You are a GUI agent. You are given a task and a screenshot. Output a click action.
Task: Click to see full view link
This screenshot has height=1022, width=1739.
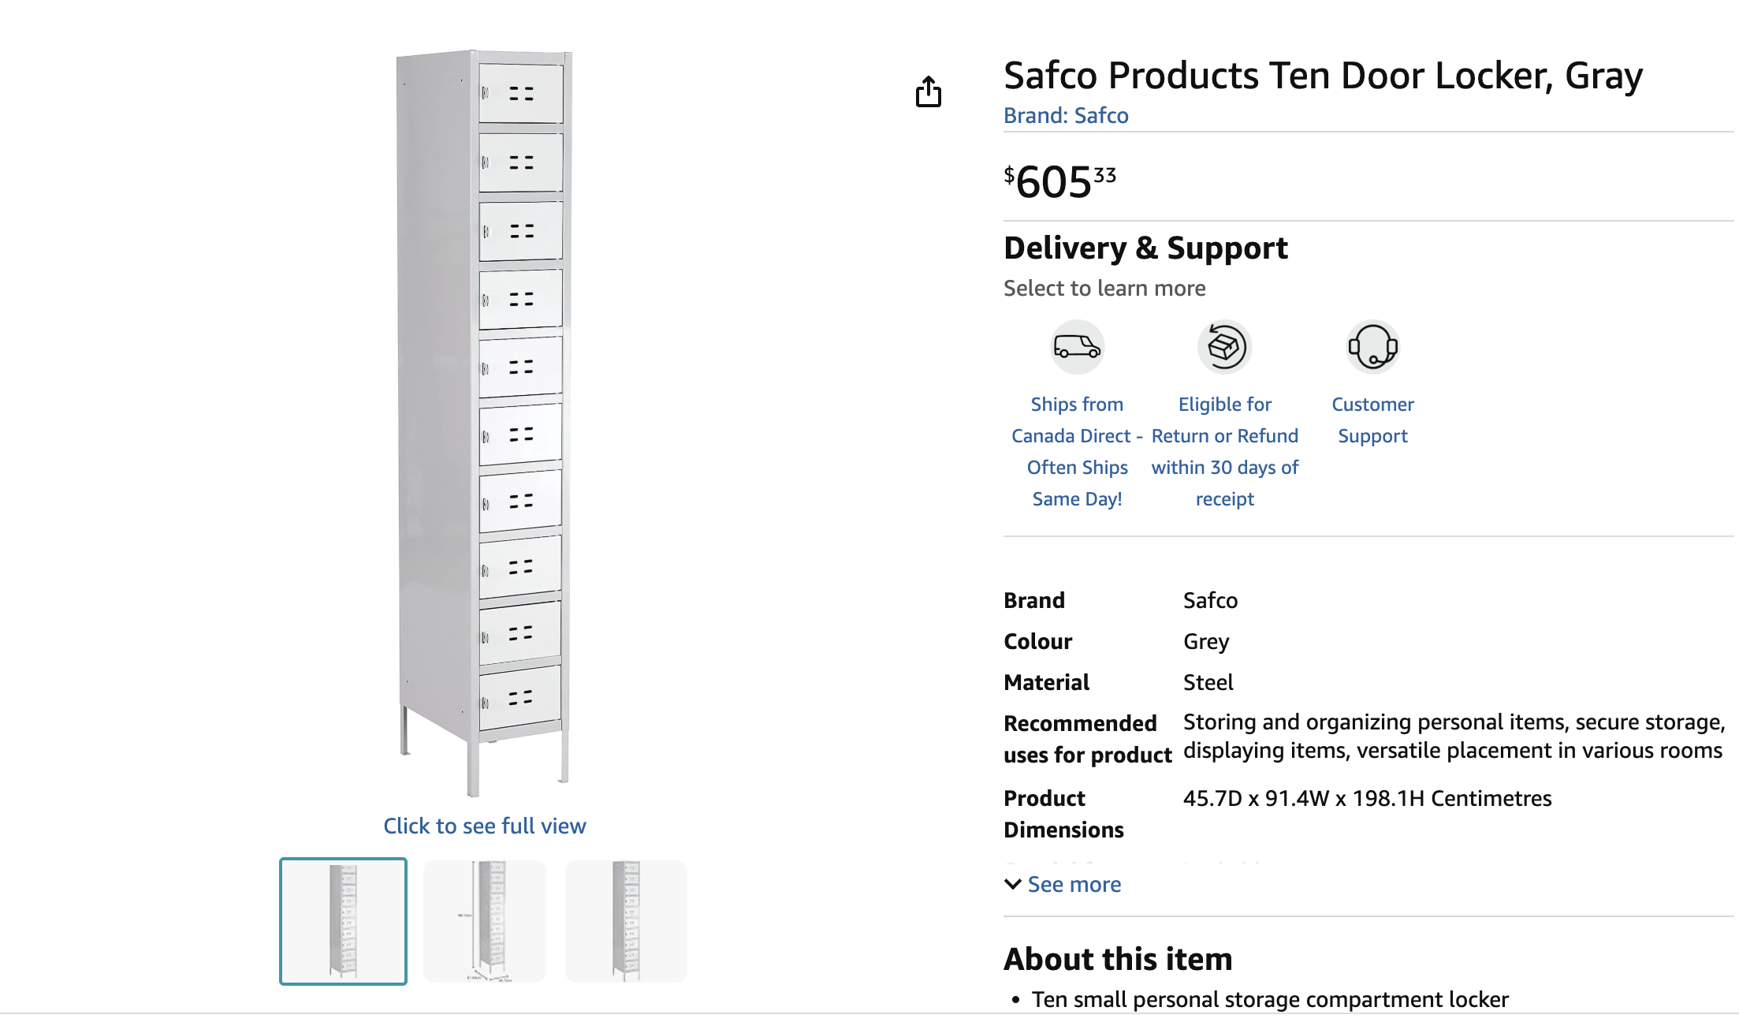tap(484, 826)
